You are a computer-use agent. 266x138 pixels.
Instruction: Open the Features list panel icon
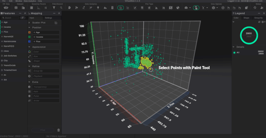(32, 8)
